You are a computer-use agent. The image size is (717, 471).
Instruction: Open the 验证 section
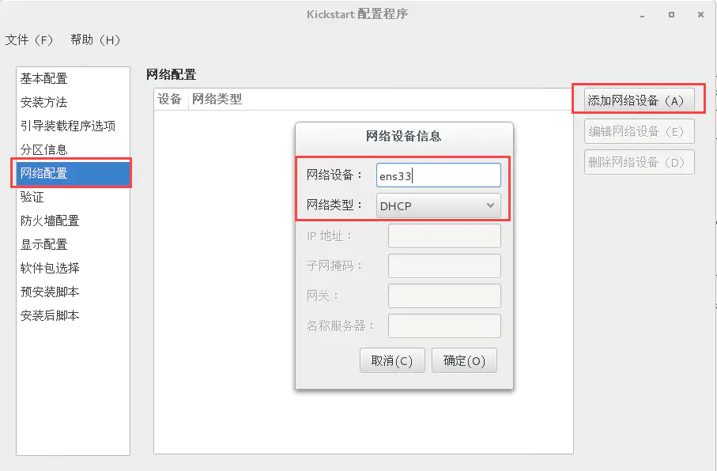[74, 197]
